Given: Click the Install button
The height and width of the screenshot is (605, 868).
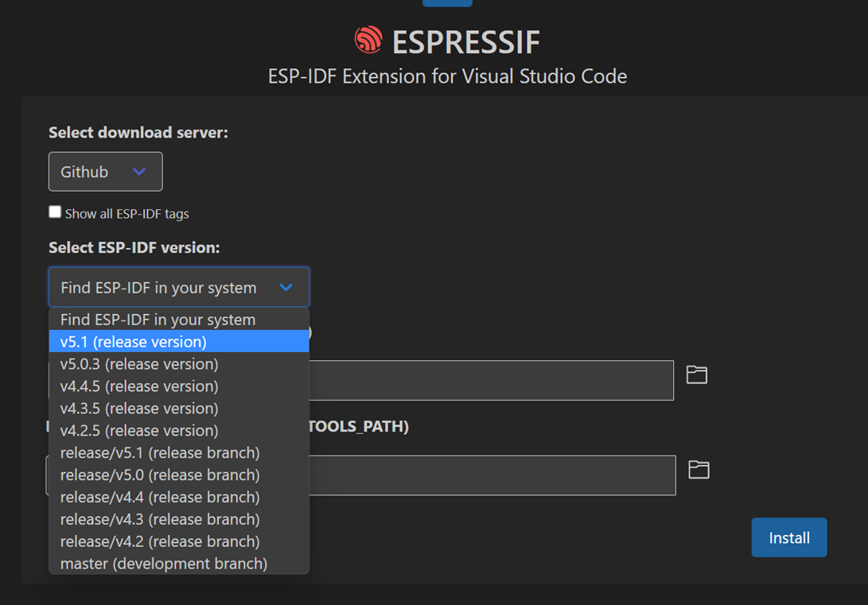Looking at the screenshot, I should click(789, 537).
